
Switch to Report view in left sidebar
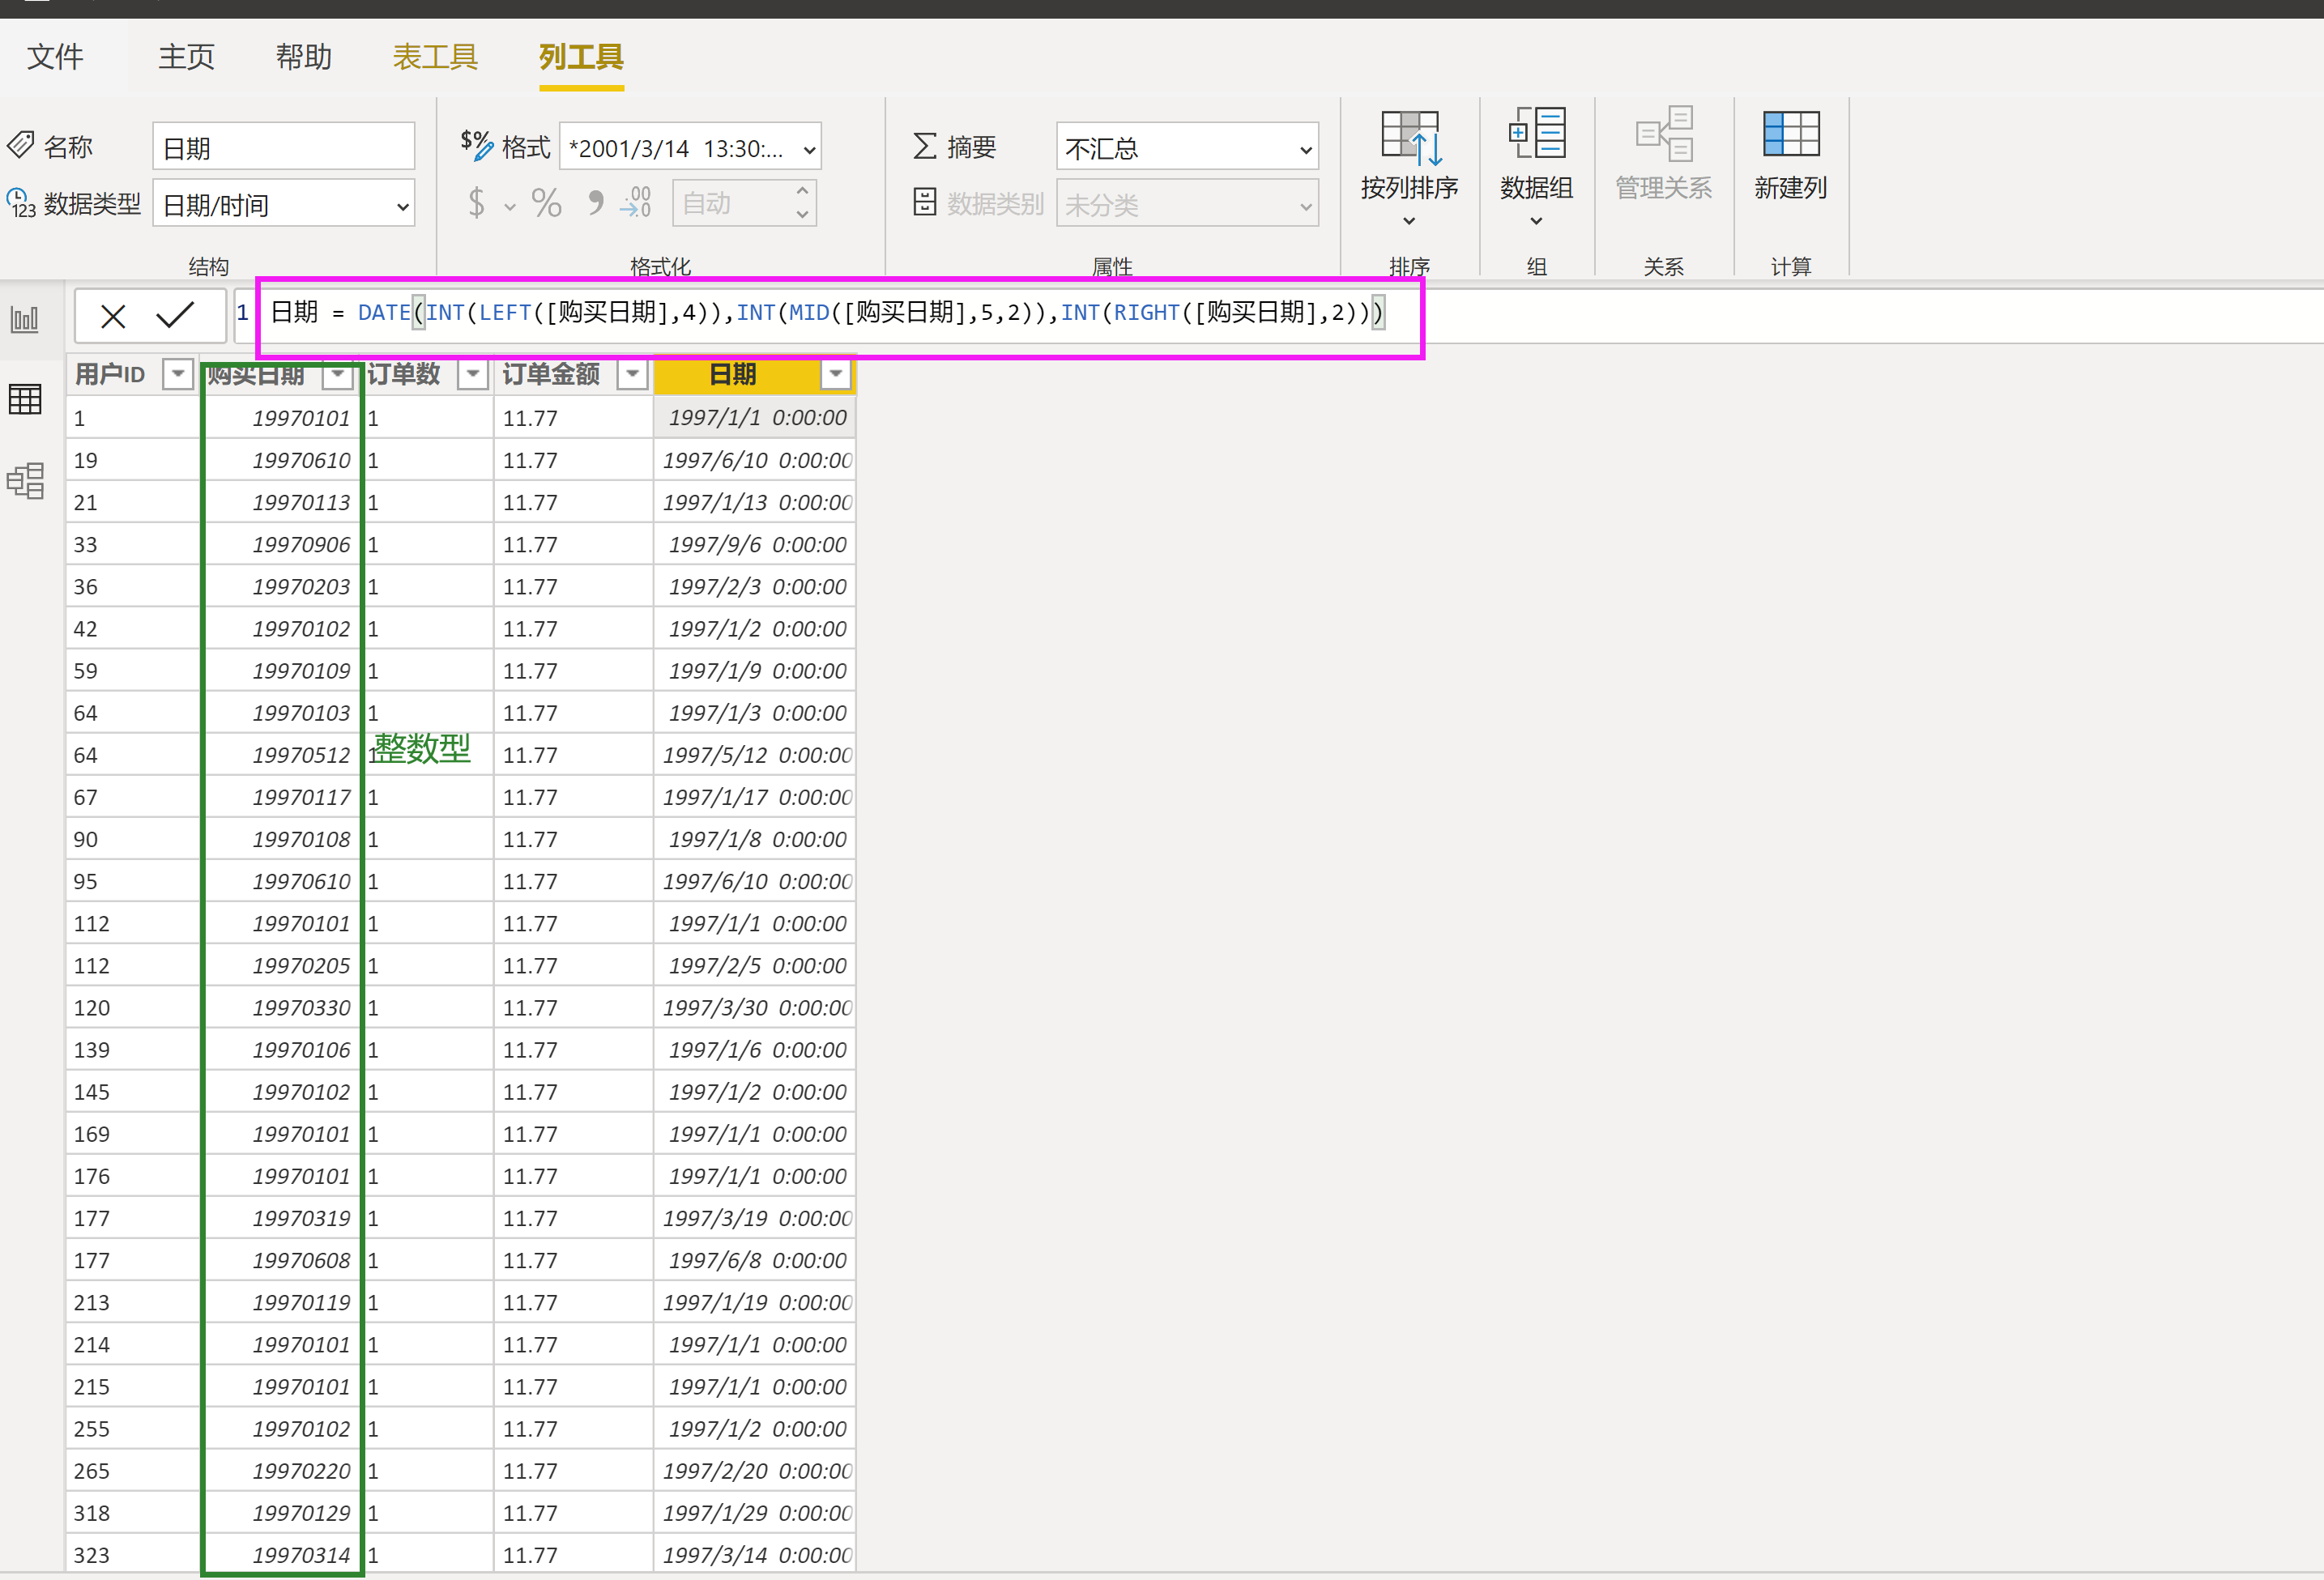[25, 319]
